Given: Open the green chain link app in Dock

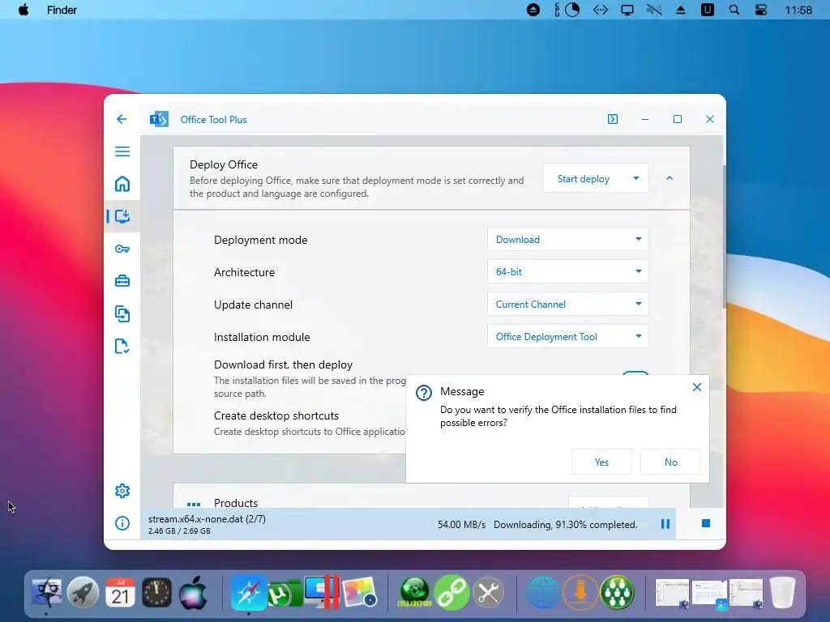Looking at the screenshot, I should coord(451,592).
